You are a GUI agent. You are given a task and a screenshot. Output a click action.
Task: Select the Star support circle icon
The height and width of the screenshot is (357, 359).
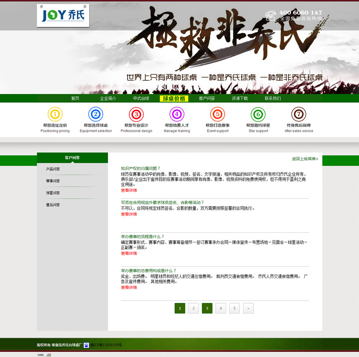pyautogui.click(x=258, y=115)
